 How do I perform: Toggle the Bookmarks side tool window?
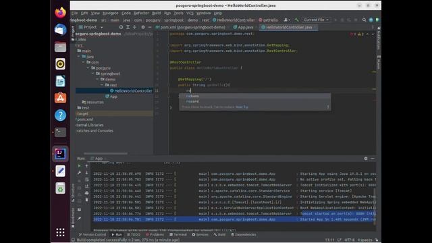pyautogui.click(x=73, y=217)
